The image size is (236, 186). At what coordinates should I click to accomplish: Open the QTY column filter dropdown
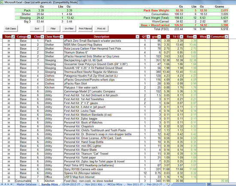click(148, 37)
